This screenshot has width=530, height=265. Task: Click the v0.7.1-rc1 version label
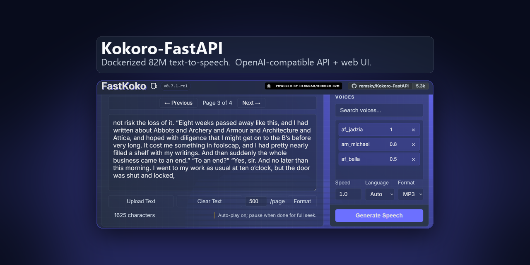(176, 86)
